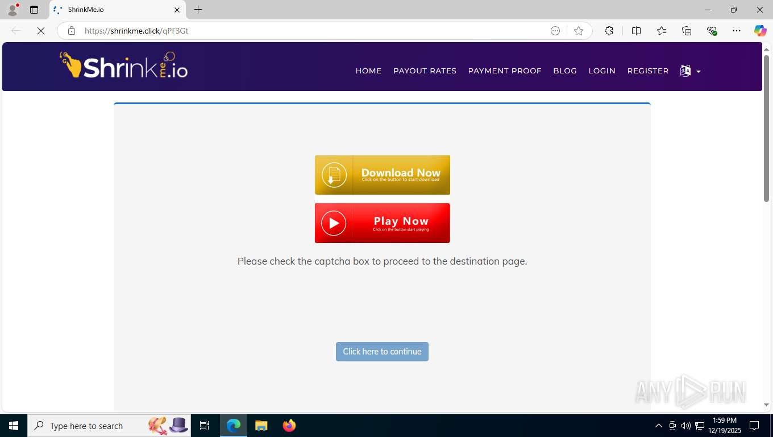Expand the language selector dropdown
773x437 pixels.
click(690, 71)
